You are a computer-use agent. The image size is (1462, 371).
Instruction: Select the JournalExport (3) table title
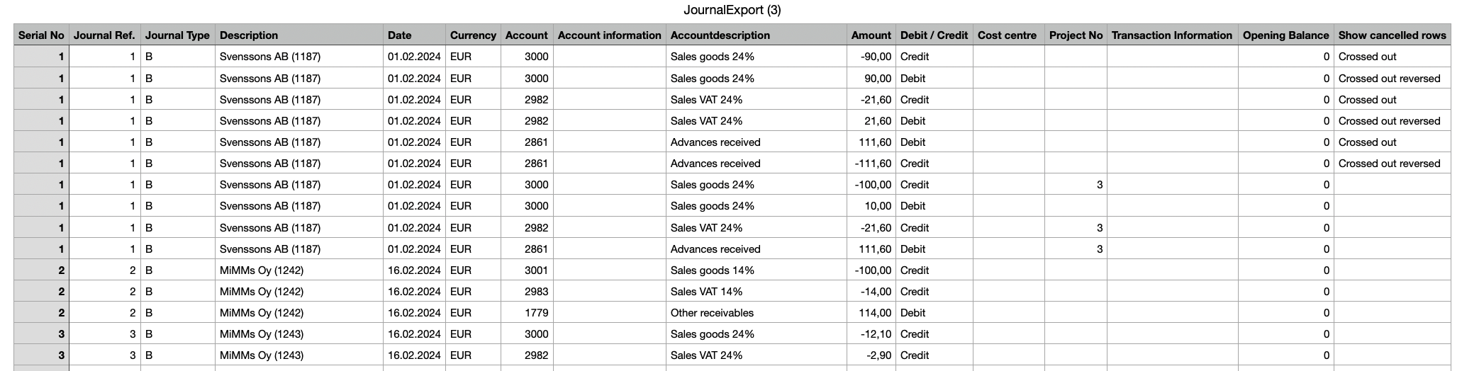click(732, 10)
